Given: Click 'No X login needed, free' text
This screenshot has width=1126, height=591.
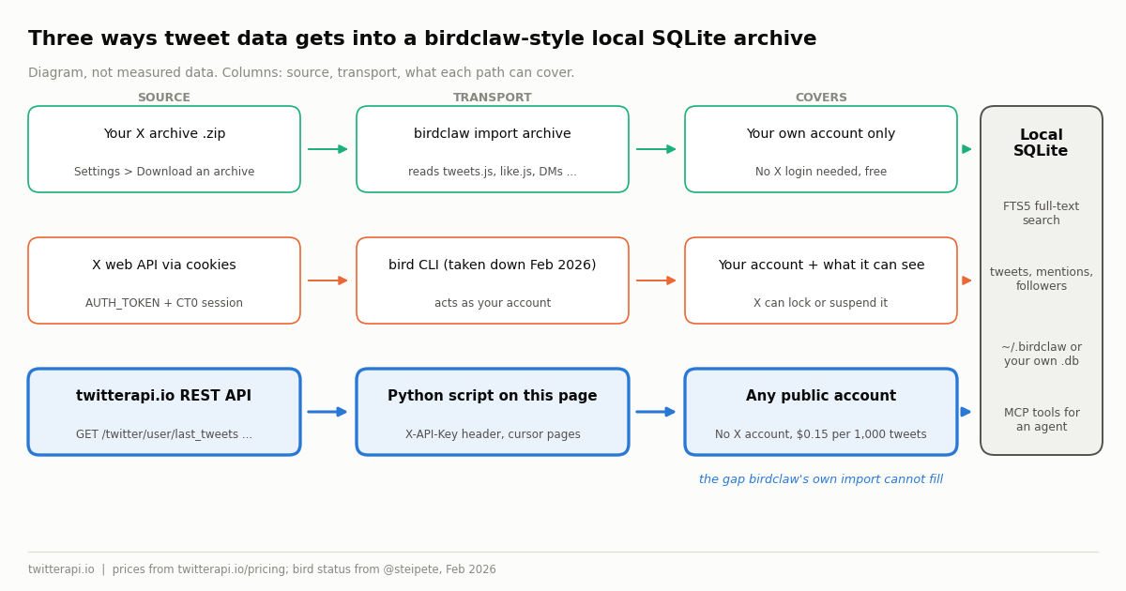Looking at the screenshot, I should point(821,172).
